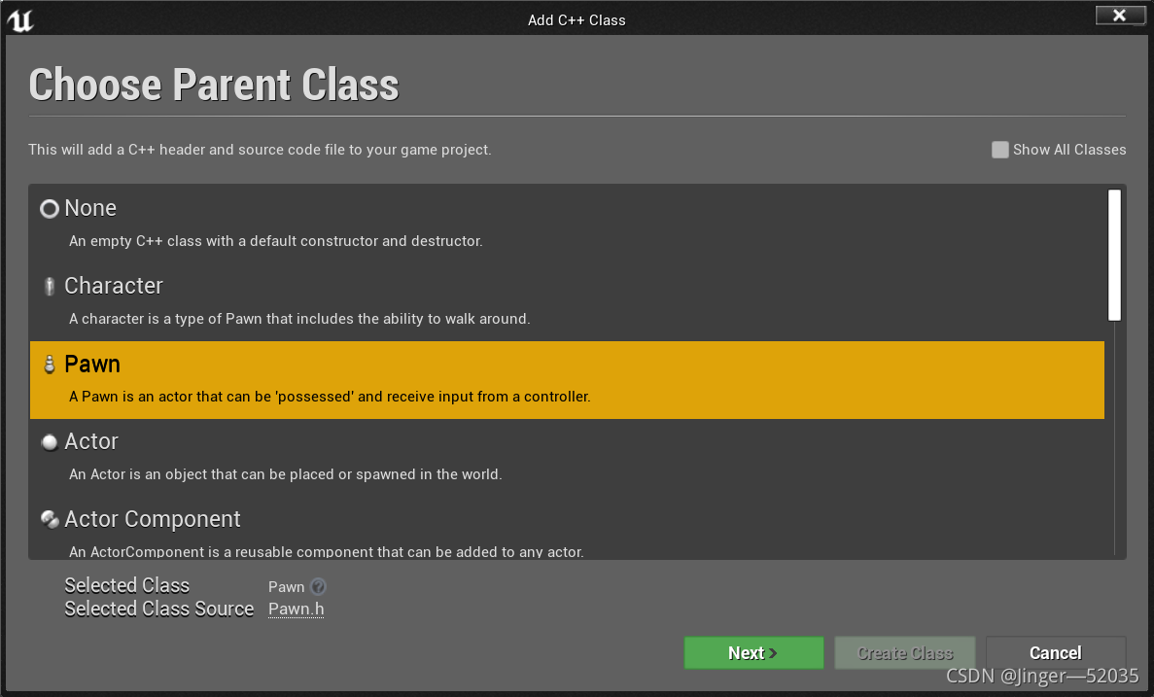Screen dimensions: 1154x697
Task: Click the Create Class button
Action: point(904,653)
